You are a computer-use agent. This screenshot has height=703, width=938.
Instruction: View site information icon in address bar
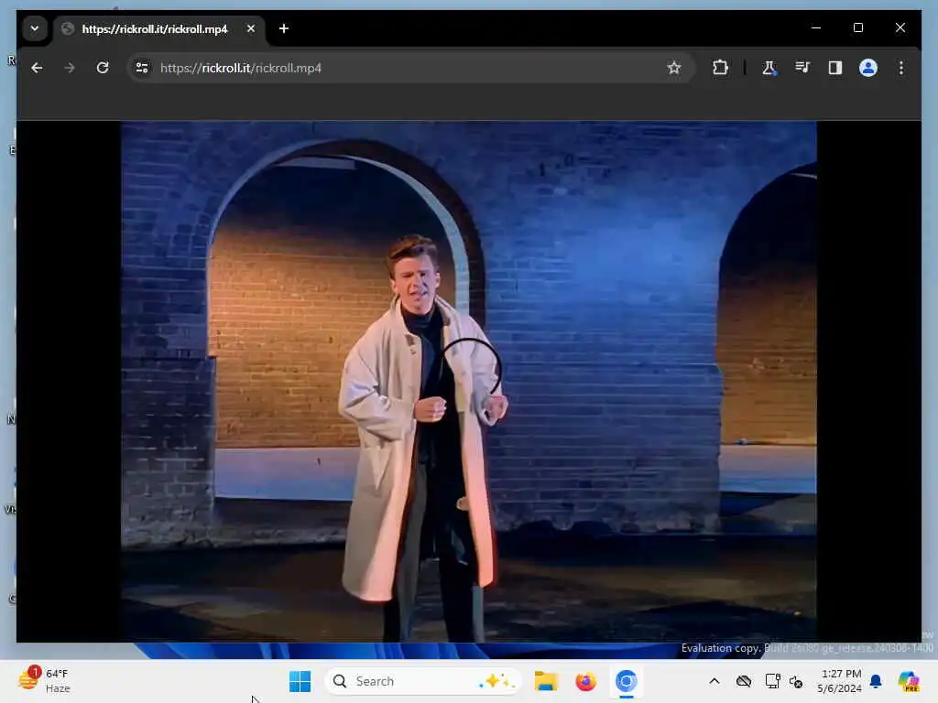(x=142, y=68)
